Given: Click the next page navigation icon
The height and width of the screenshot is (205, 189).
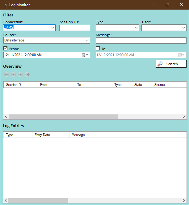Looking at the screenshot, I should pyautogui.click(x=21, y=75).
